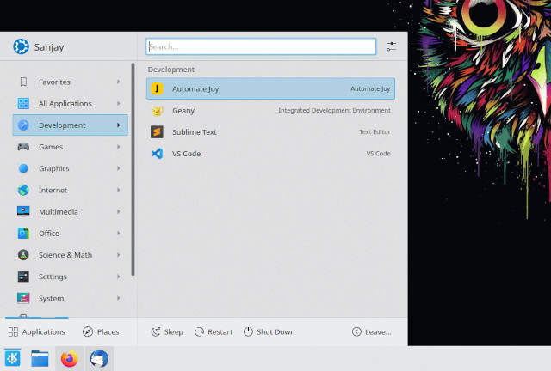The image size is (551, 371).
Task: Select the Science & Math label
Action: pyautogui.click(x=65, y=255)
